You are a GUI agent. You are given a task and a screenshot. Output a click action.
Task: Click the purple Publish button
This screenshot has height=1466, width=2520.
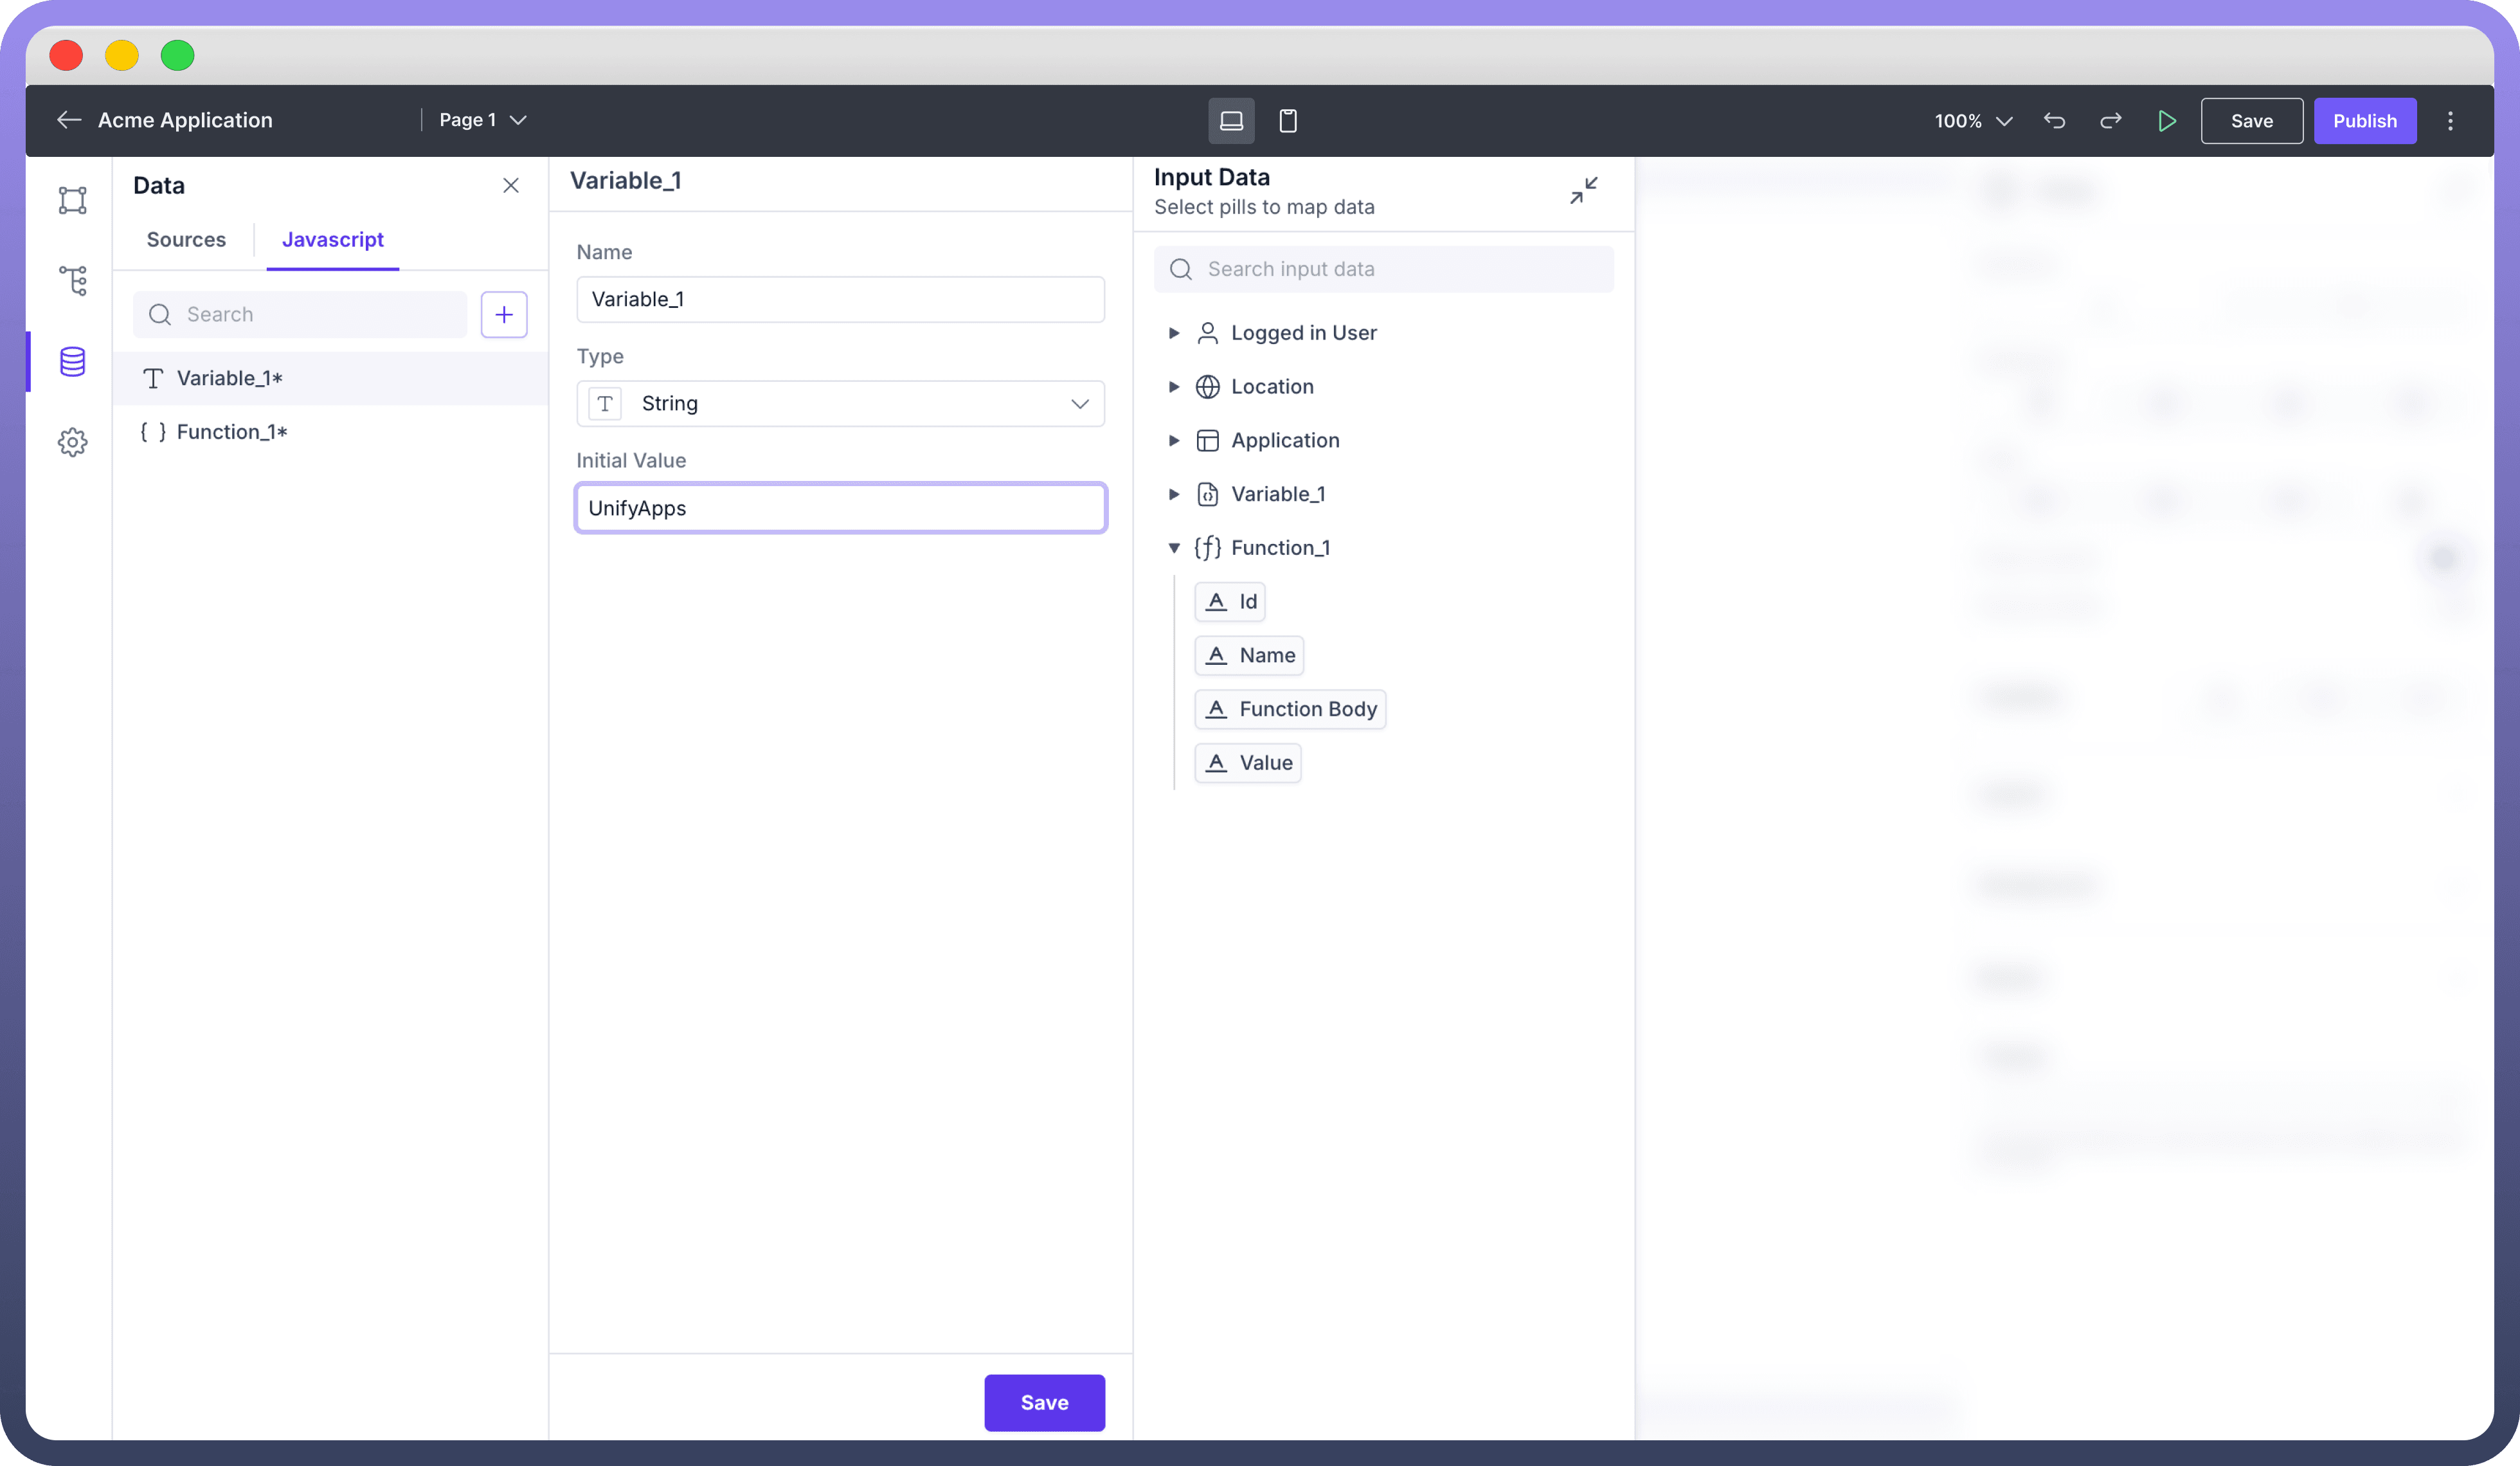point(2364,121)
